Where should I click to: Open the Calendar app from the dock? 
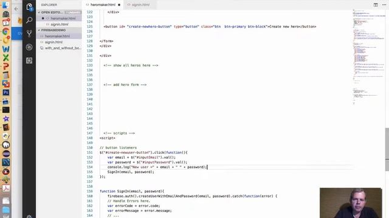(x=5, y=22)
